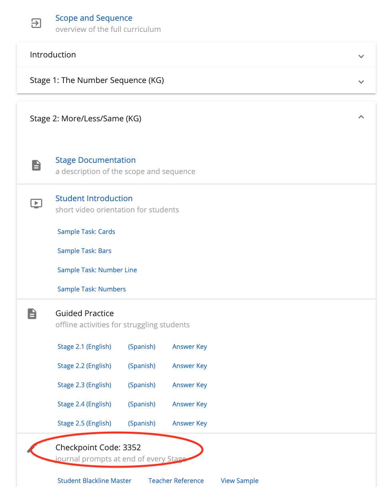This screenshot has height=487, width=379.
Task: Expand Stage 1: The Number Sequence chevron
Action: point(361,82)
